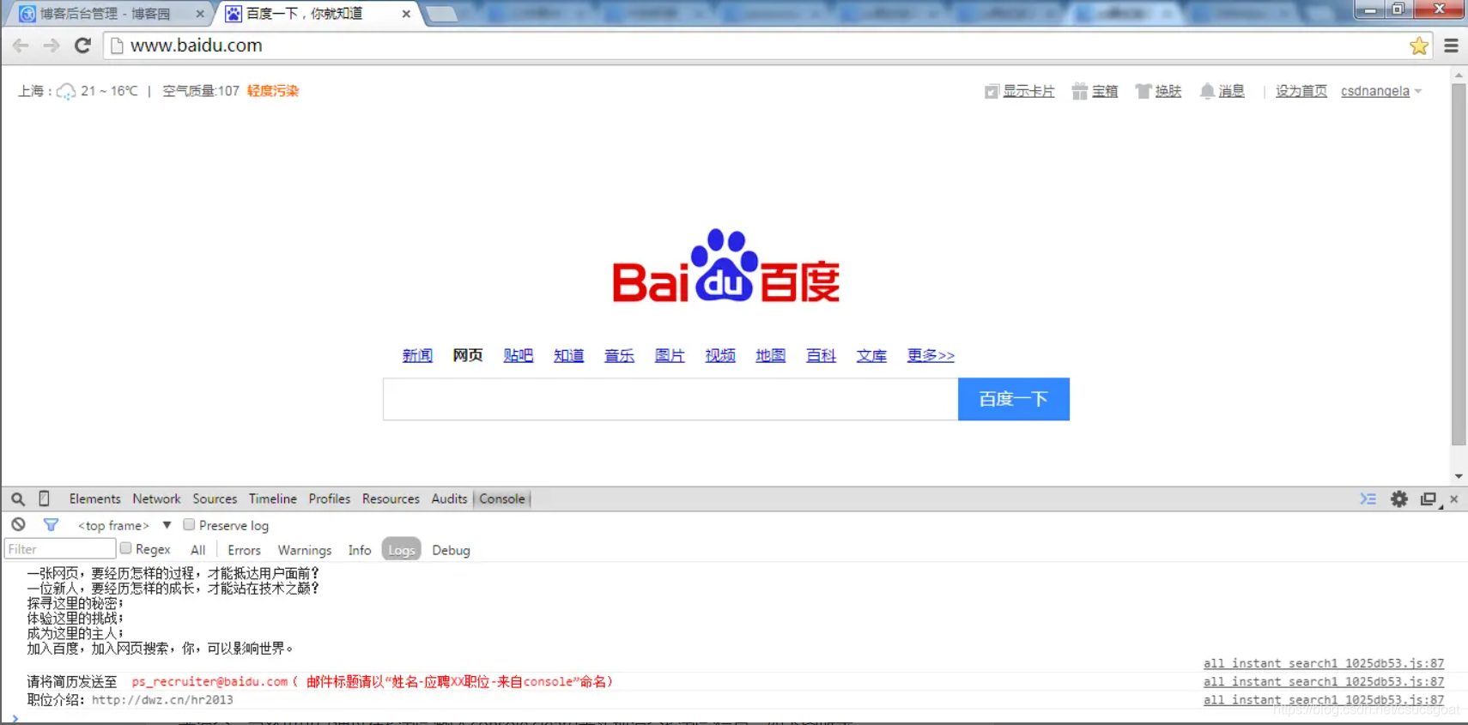Image resolution: width=1468 pixels, height=725 pixels.
Task: Open the 知道 category
Action: click(569, 355)
